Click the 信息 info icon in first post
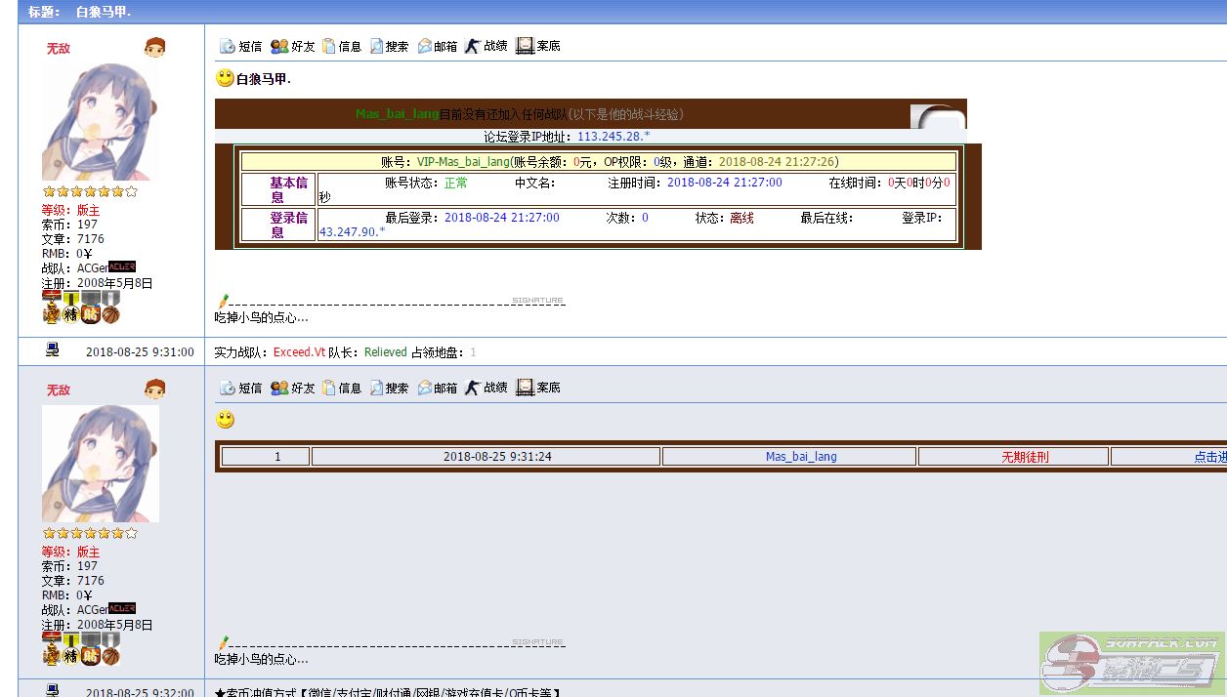 point(329,46)
